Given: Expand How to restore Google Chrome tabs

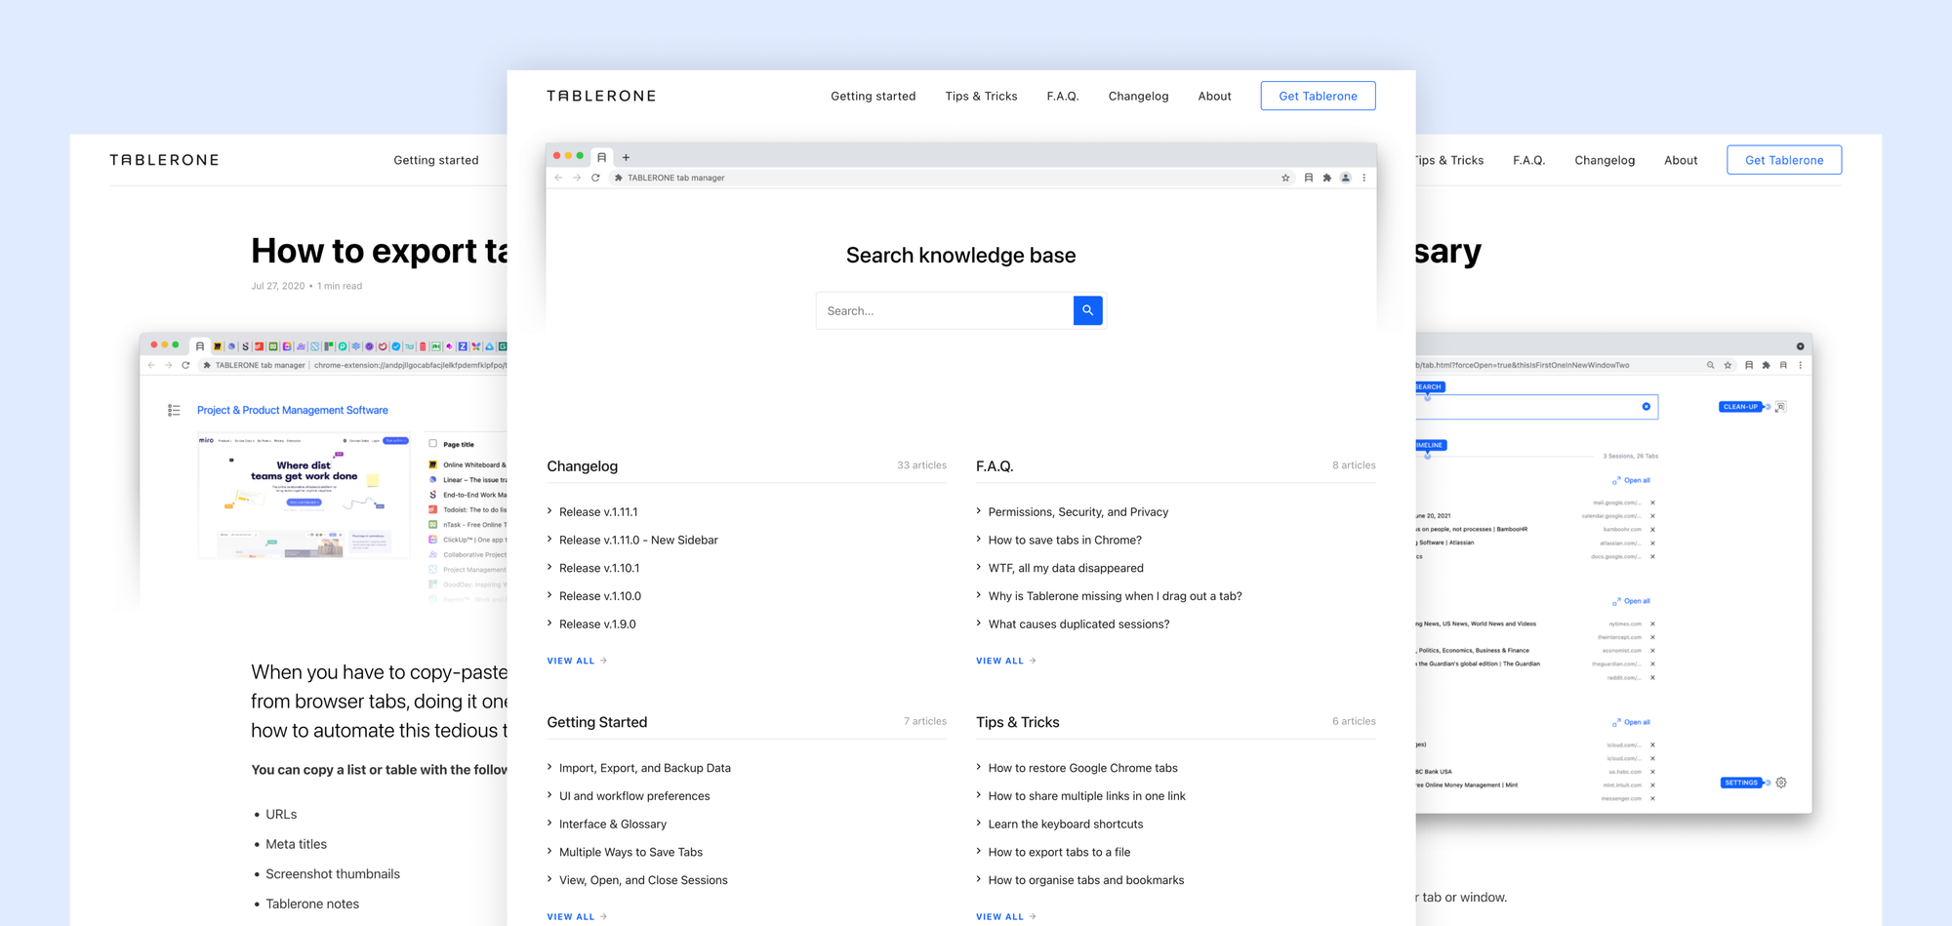Looking at the screenshot, I should pyautogui.click(x=1082, y=768).
